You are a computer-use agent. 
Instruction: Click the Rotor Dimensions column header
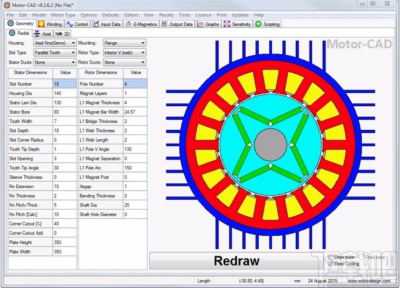[101, 72]
